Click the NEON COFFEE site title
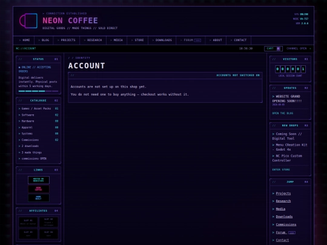This screenshot has width=327, height=245. pos(70,21)
